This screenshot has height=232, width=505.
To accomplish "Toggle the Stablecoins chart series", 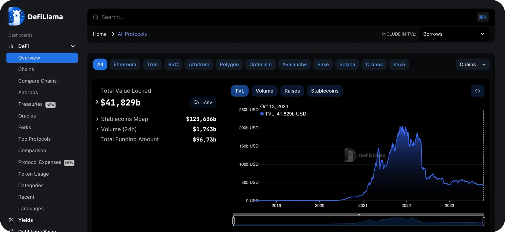I will pyautogui.click(x=324, y=91).
